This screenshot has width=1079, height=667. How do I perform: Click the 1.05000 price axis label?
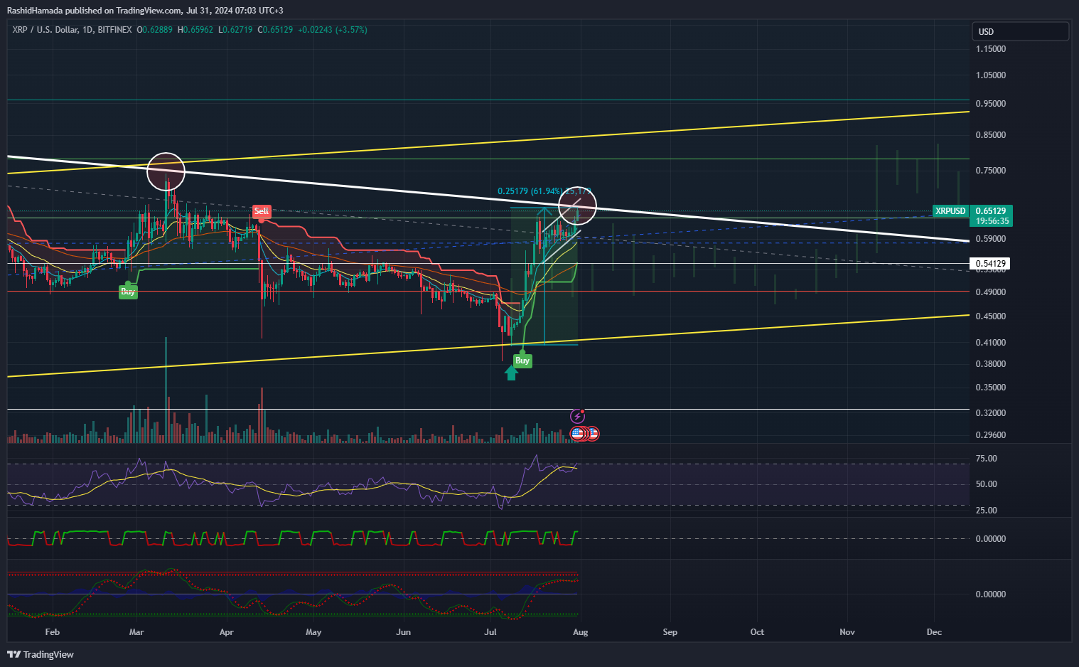click(991, 75)
